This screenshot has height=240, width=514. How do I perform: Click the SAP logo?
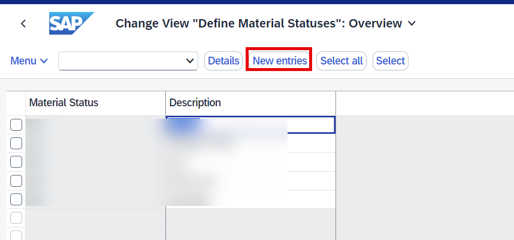[x=71, y=23]
